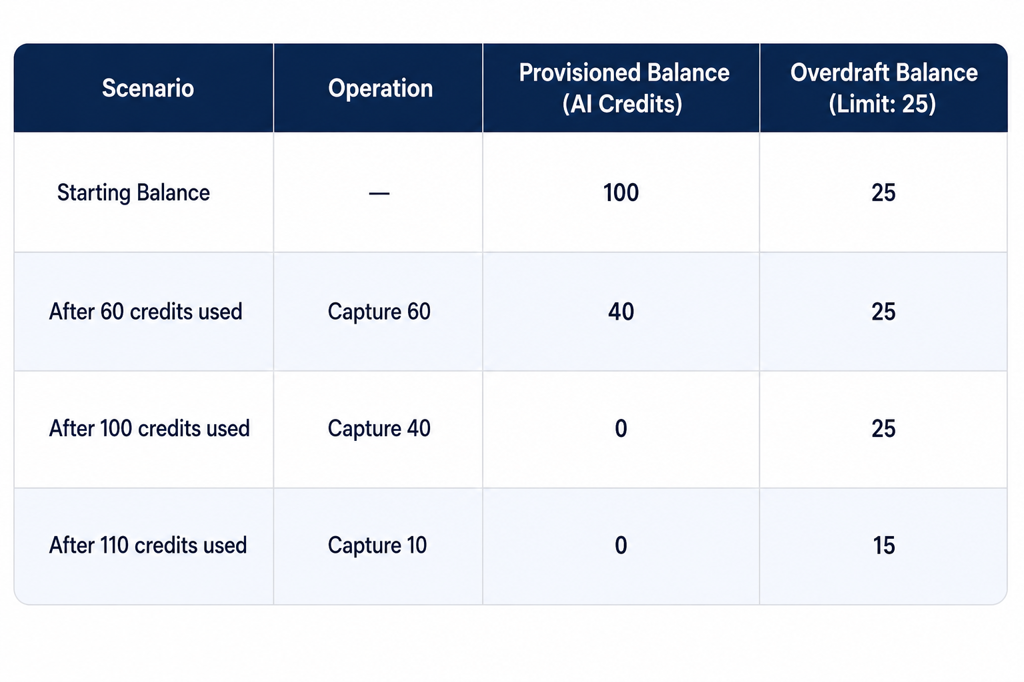Viewport: 1024px width, 682px height.
Task: Click provisioned balance 0 in Capture 10 row
Action: [x=621, y=545]
